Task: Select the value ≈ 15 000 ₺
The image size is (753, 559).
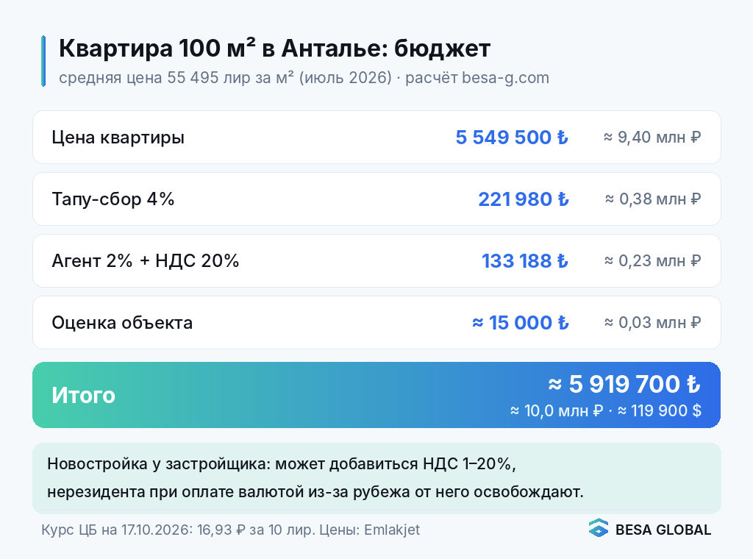Action: 521,323
